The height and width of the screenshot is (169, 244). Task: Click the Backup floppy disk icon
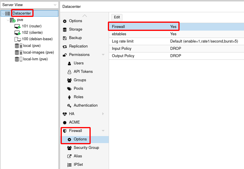click(65, 38)
